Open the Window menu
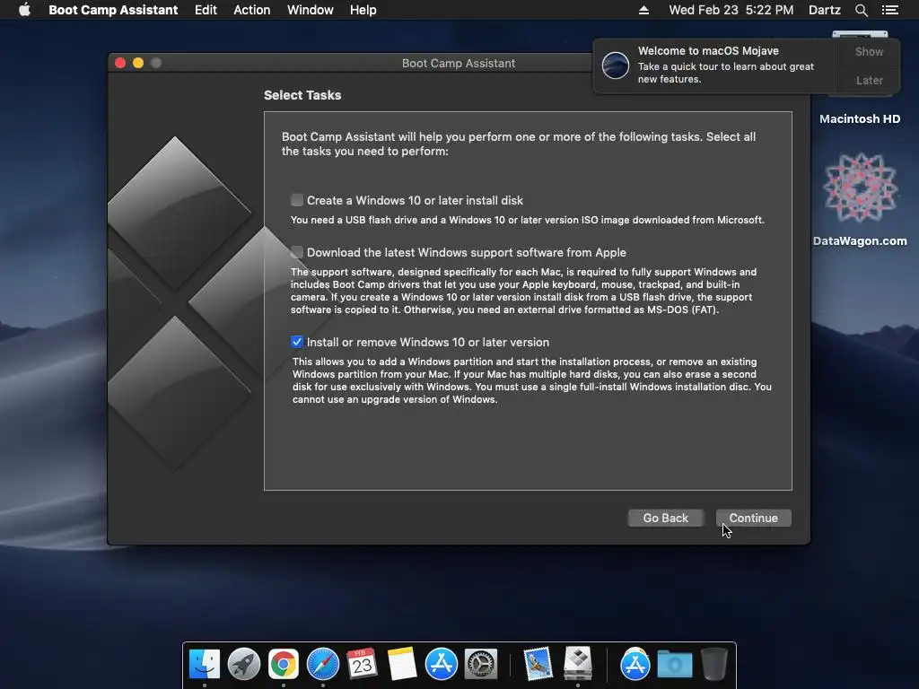 pyautogui.click(x=310, y=10)
